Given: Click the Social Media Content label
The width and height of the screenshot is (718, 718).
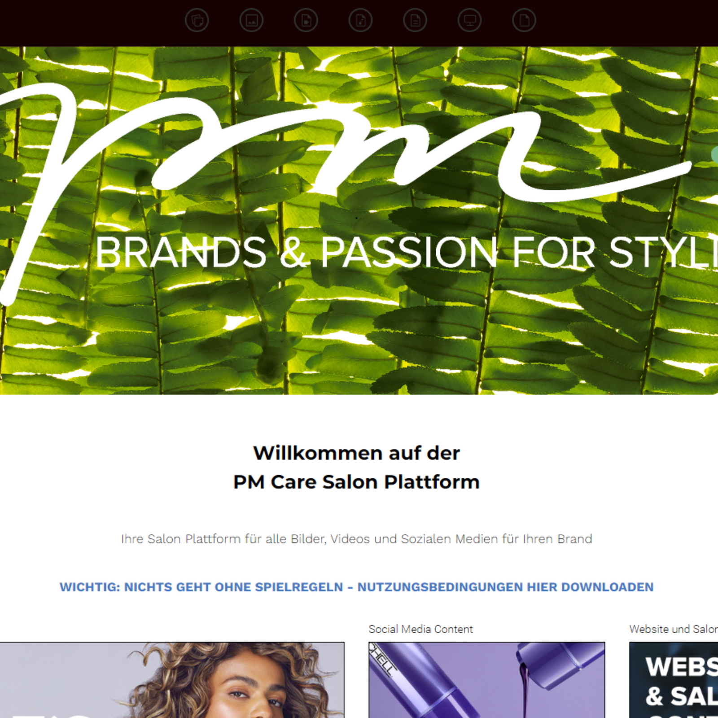Looking at the screenshot, I should click(421, 629).
